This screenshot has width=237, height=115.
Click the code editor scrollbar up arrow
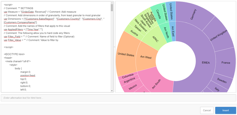112,3
